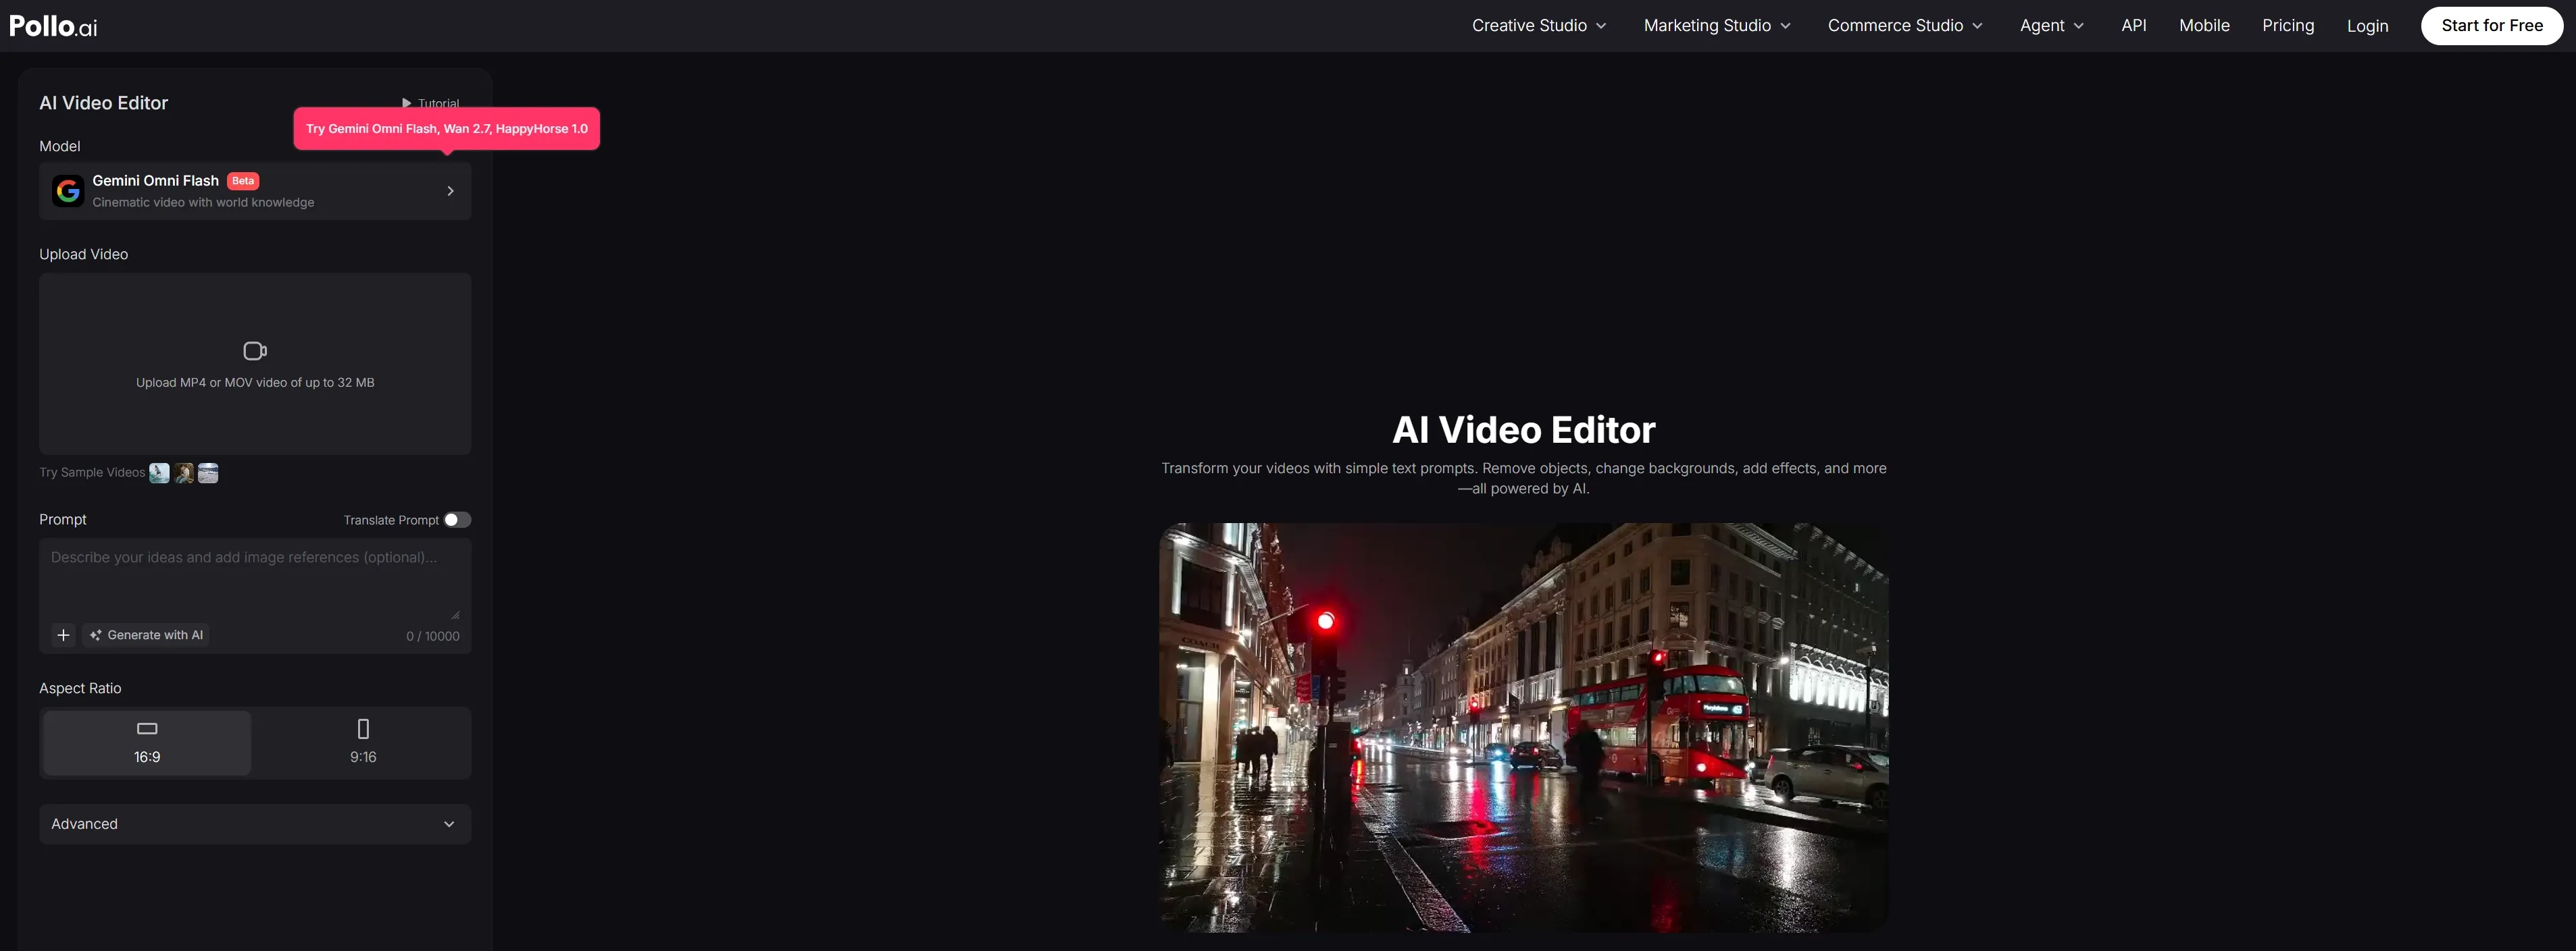Click the 'Cinematic video with world knowledge' text
This screenshot has height=951, width=2576.
203,202
